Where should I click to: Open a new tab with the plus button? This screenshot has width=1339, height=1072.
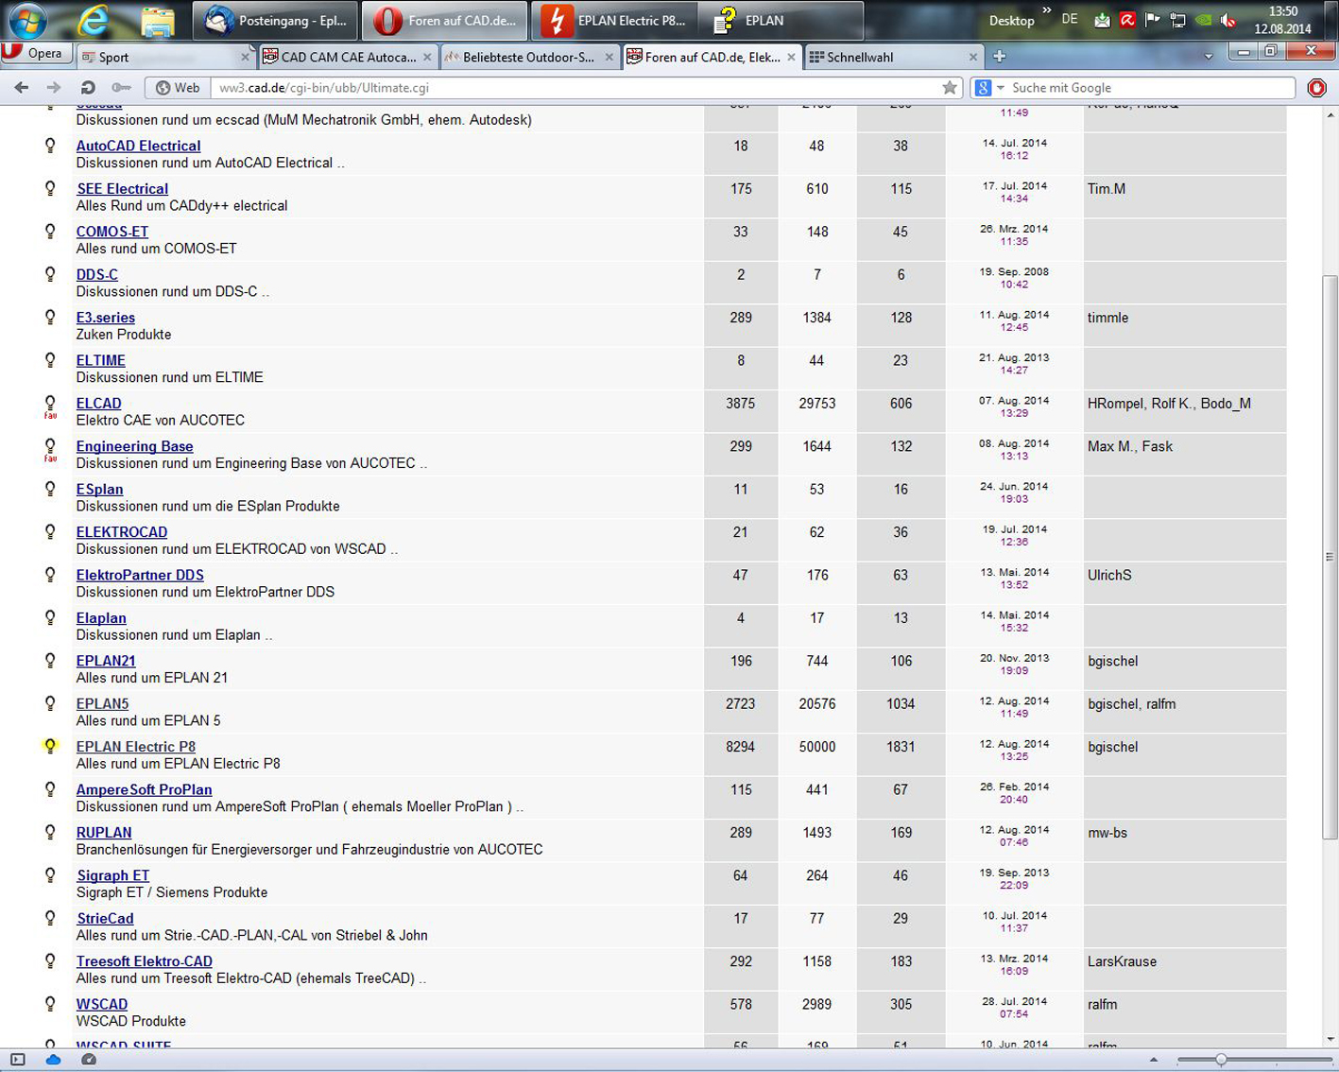click(x=999, y=57)
